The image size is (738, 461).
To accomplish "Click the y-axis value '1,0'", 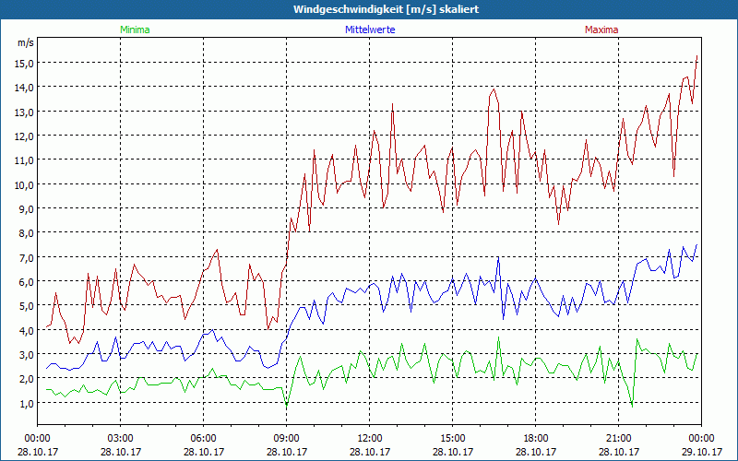I will point(26,403).
